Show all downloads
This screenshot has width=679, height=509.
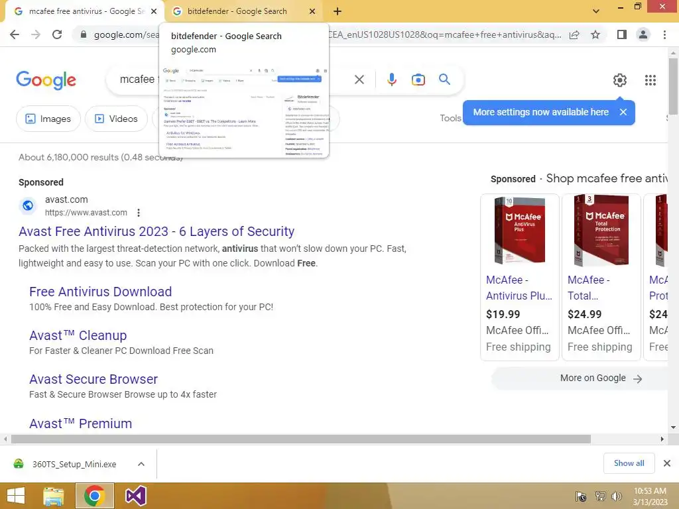point(629,463)
